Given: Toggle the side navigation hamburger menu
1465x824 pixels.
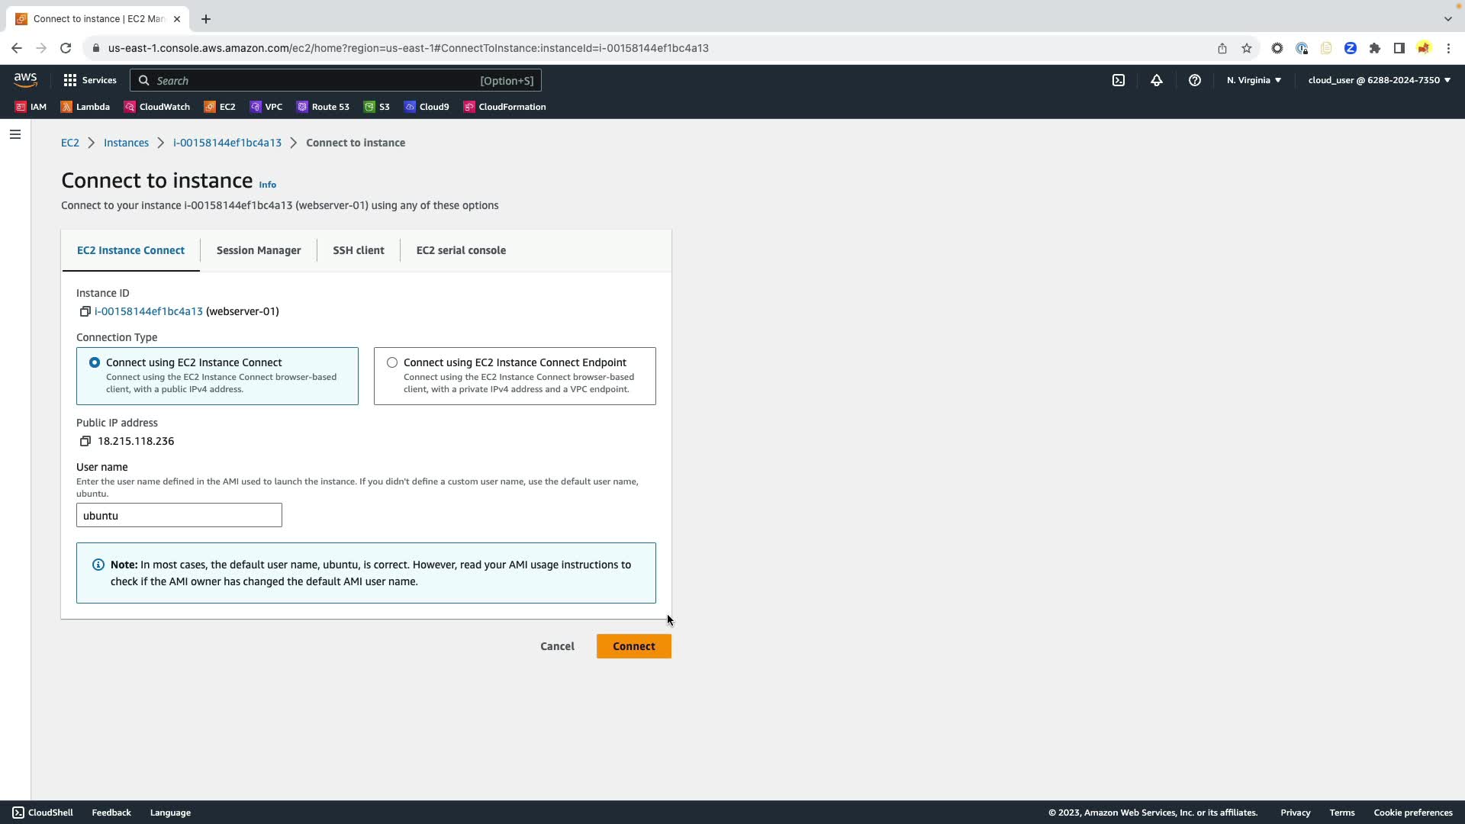Looking at the screenshot, I should tap(15, 134).
